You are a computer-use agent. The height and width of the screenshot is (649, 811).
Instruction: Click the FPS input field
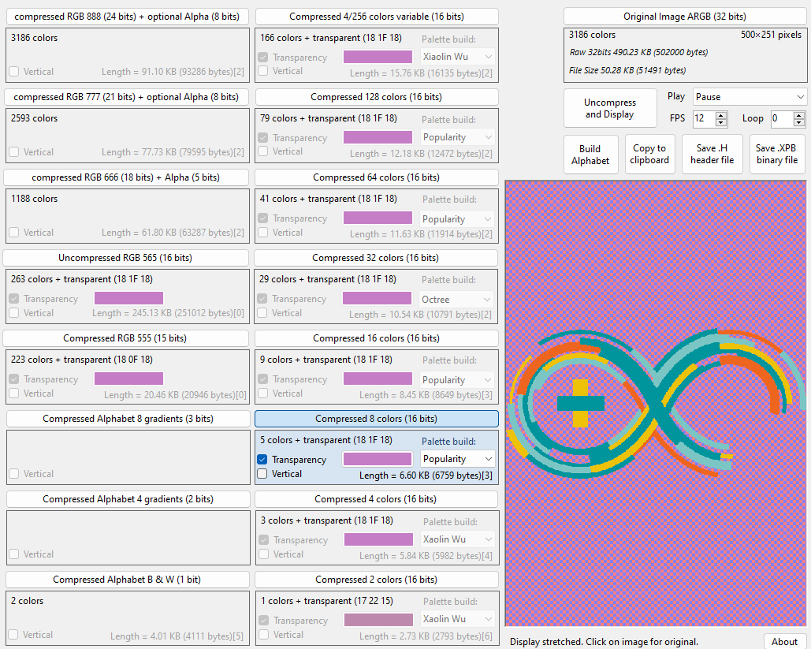tap(704, 118)
